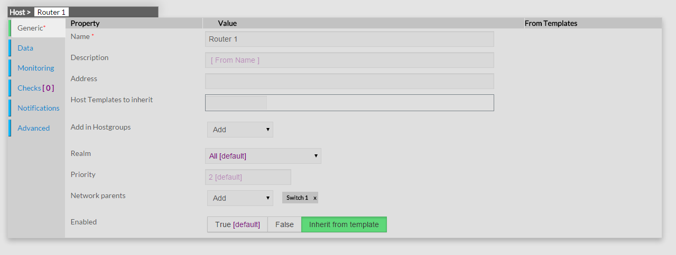The height and width of the screenshot is (255, 676).
Task: Focus the Description text field
Action: [x=349, y=60]
